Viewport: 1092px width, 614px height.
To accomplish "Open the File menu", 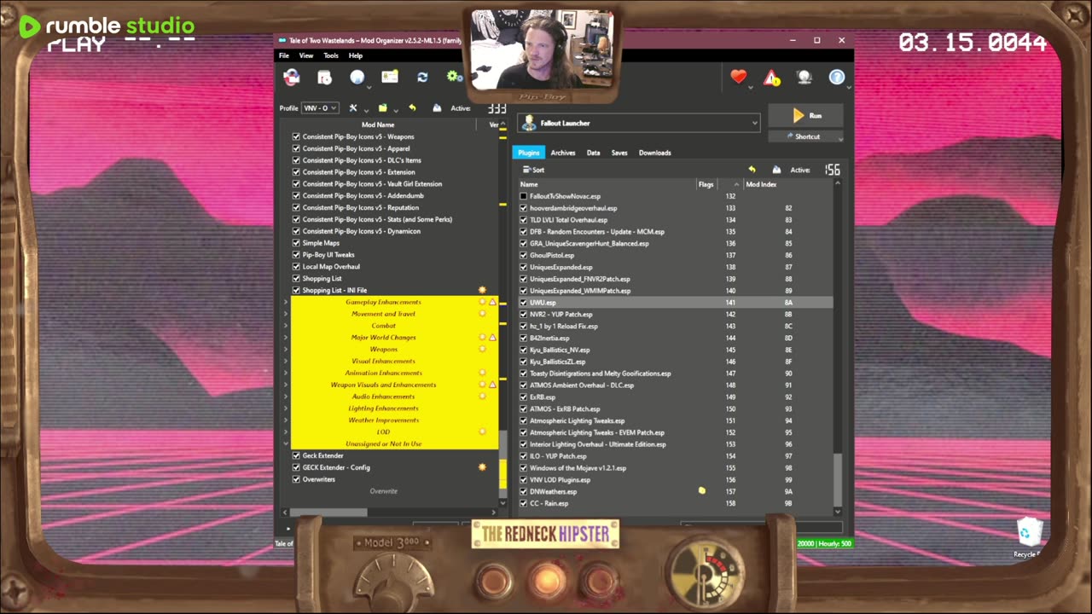I will point(284,55).
